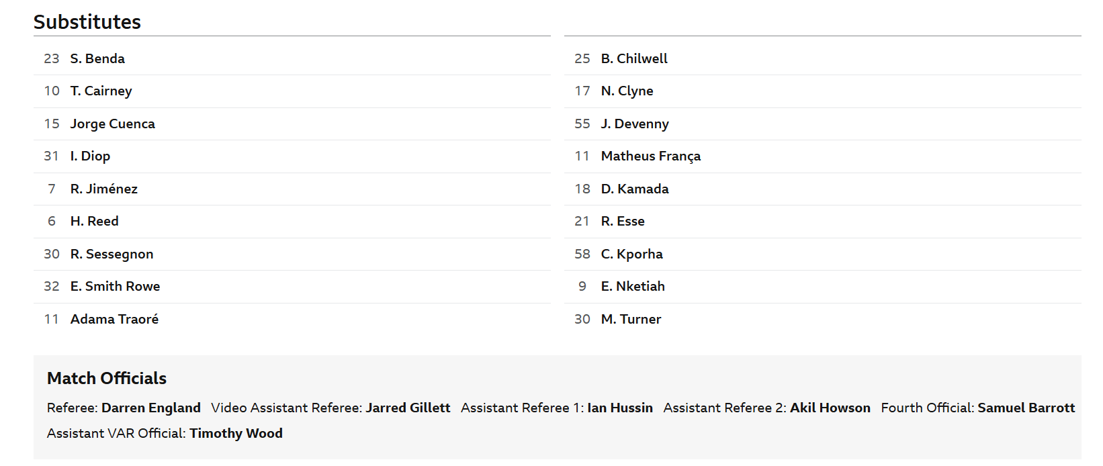Select J. Devenny in substitutes list

pyautogui.click(x=635, y=124)
